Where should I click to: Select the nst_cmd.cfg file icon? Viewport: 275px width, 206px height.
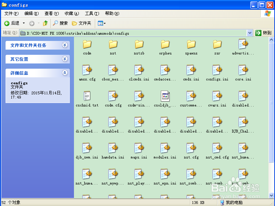(x=217, y=148)
